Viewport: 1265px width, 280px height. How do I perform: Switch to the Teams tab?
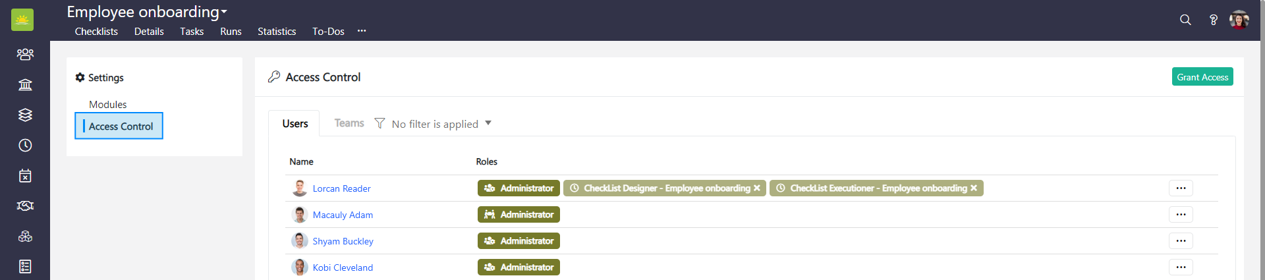349,123
